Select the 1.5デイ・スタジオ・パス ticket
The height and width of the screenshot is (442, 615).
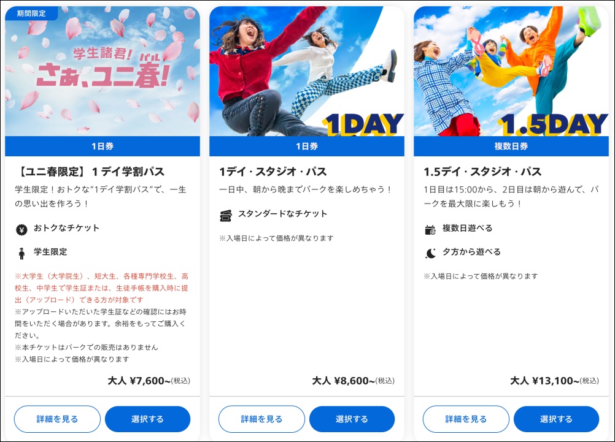pos(556,419)
